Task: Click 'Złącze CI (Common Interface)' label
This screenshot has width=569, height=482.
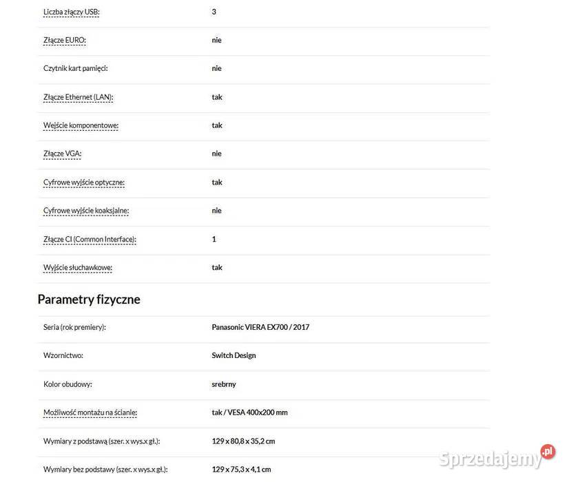Action: coord(90,240)
